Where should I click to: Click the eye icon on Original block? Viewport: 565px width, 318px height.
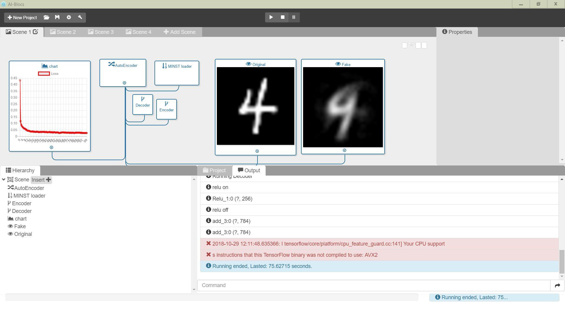pyautogui.click(x=248, y=64)
